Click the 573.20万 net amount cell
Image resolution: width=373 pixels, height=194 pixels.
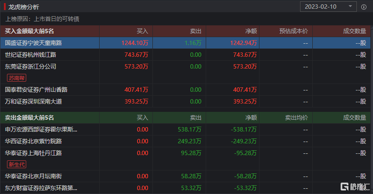(x=245, y=66)
